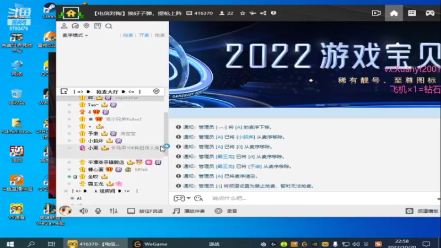Image resolution: width=441 pixels, height=248 pixels.
Task: Switch to the WeGame taskbar item
Action: (x=150, y=244)
